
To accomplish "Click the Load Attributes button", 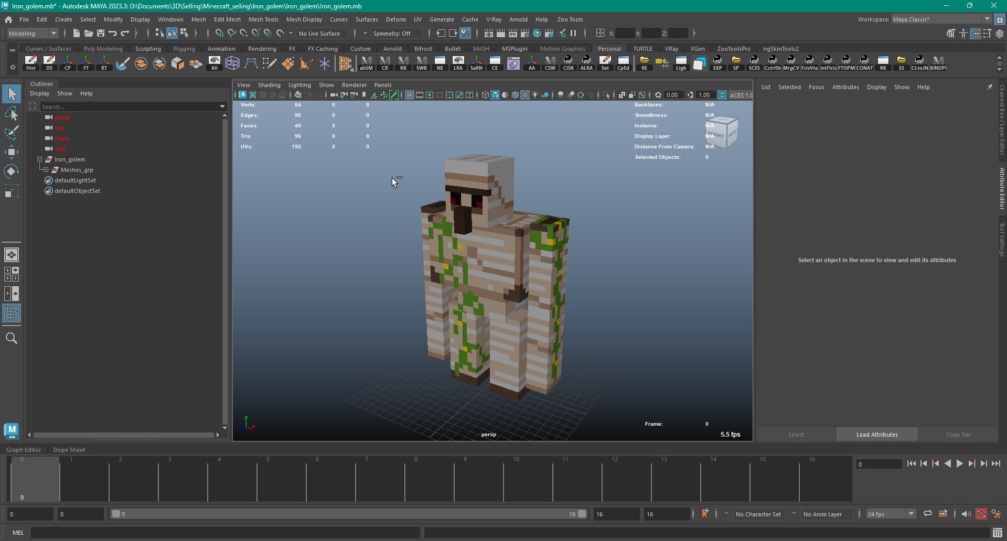I will [x=877, y=435].
